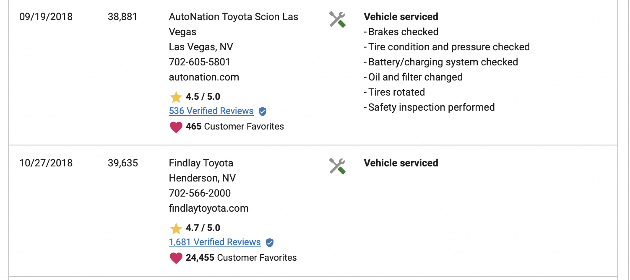Click the 38,881 mileage reading
Image resolution: width=630 pixels, height=280 pixels.
click(122, 17)
